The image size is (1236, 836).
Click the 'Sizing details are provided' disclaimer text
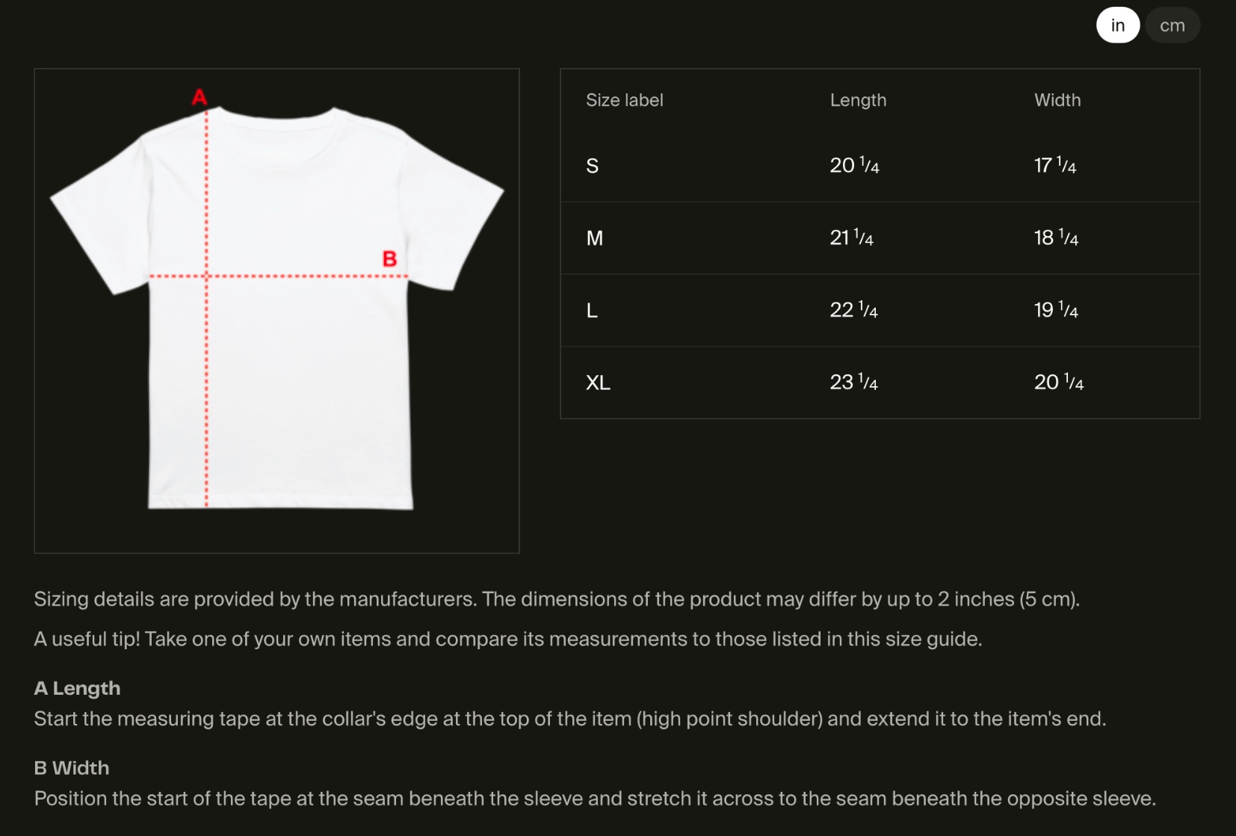click(557, 599)
